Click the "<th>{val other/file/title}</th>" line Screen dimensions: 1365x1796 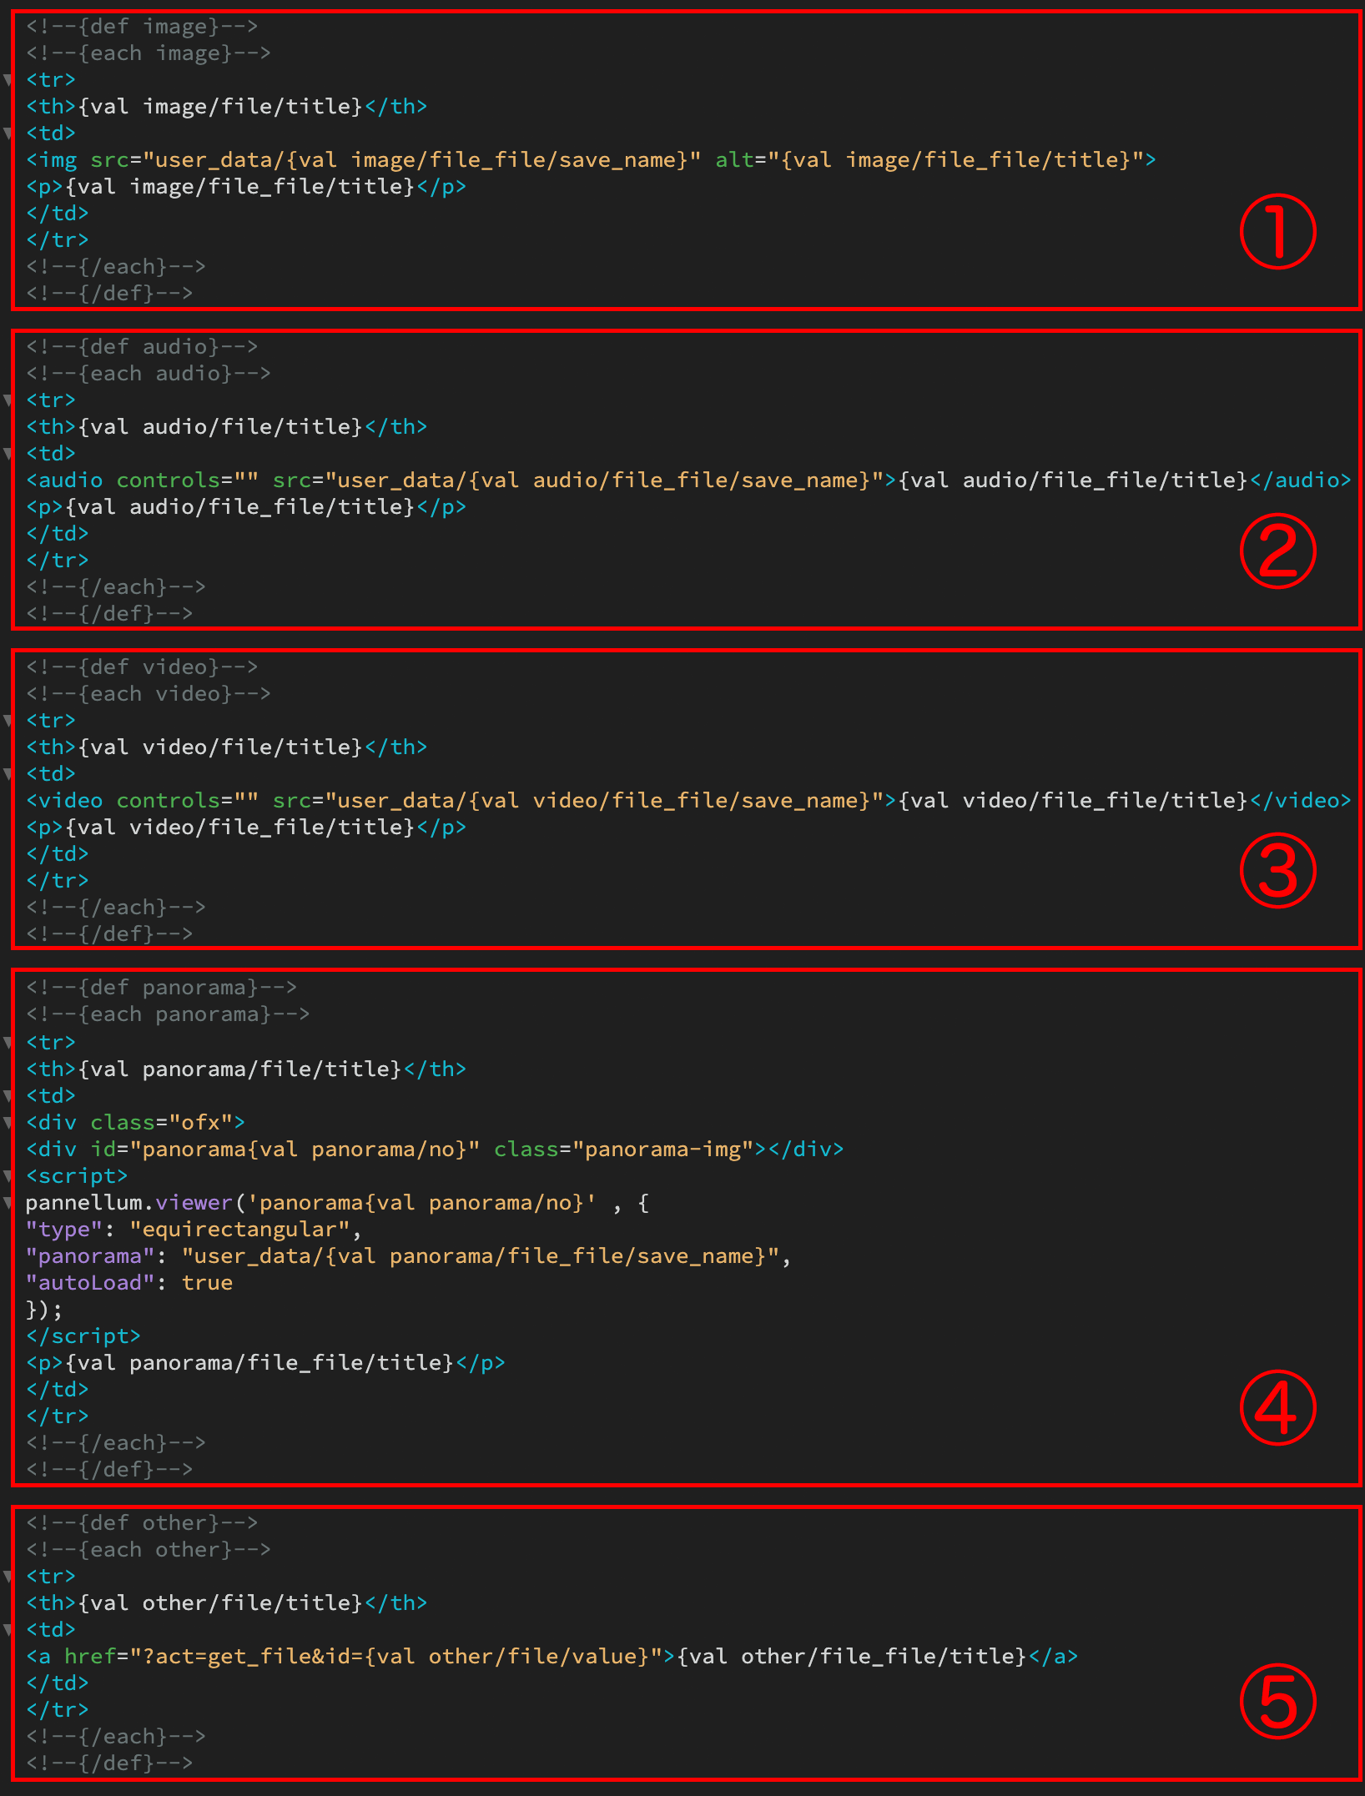click(x=226, y=1603)
